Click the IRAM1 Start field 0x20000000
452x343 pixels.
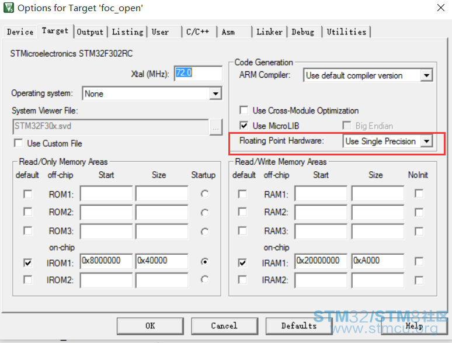(x=321, y=261)
